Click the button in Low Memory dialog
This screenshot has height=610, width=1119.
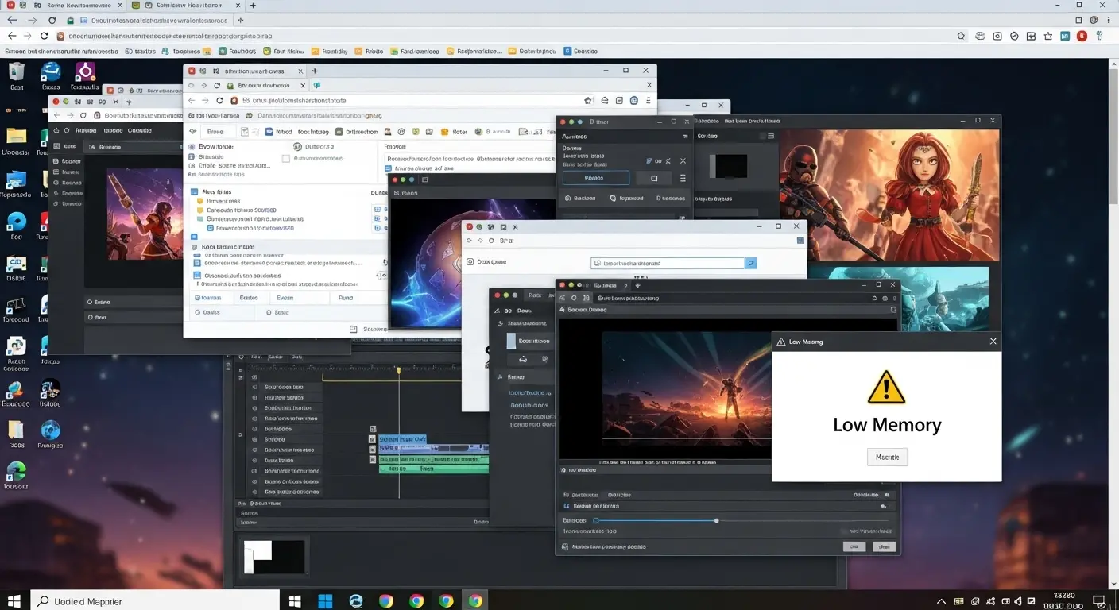coord(887,457)
